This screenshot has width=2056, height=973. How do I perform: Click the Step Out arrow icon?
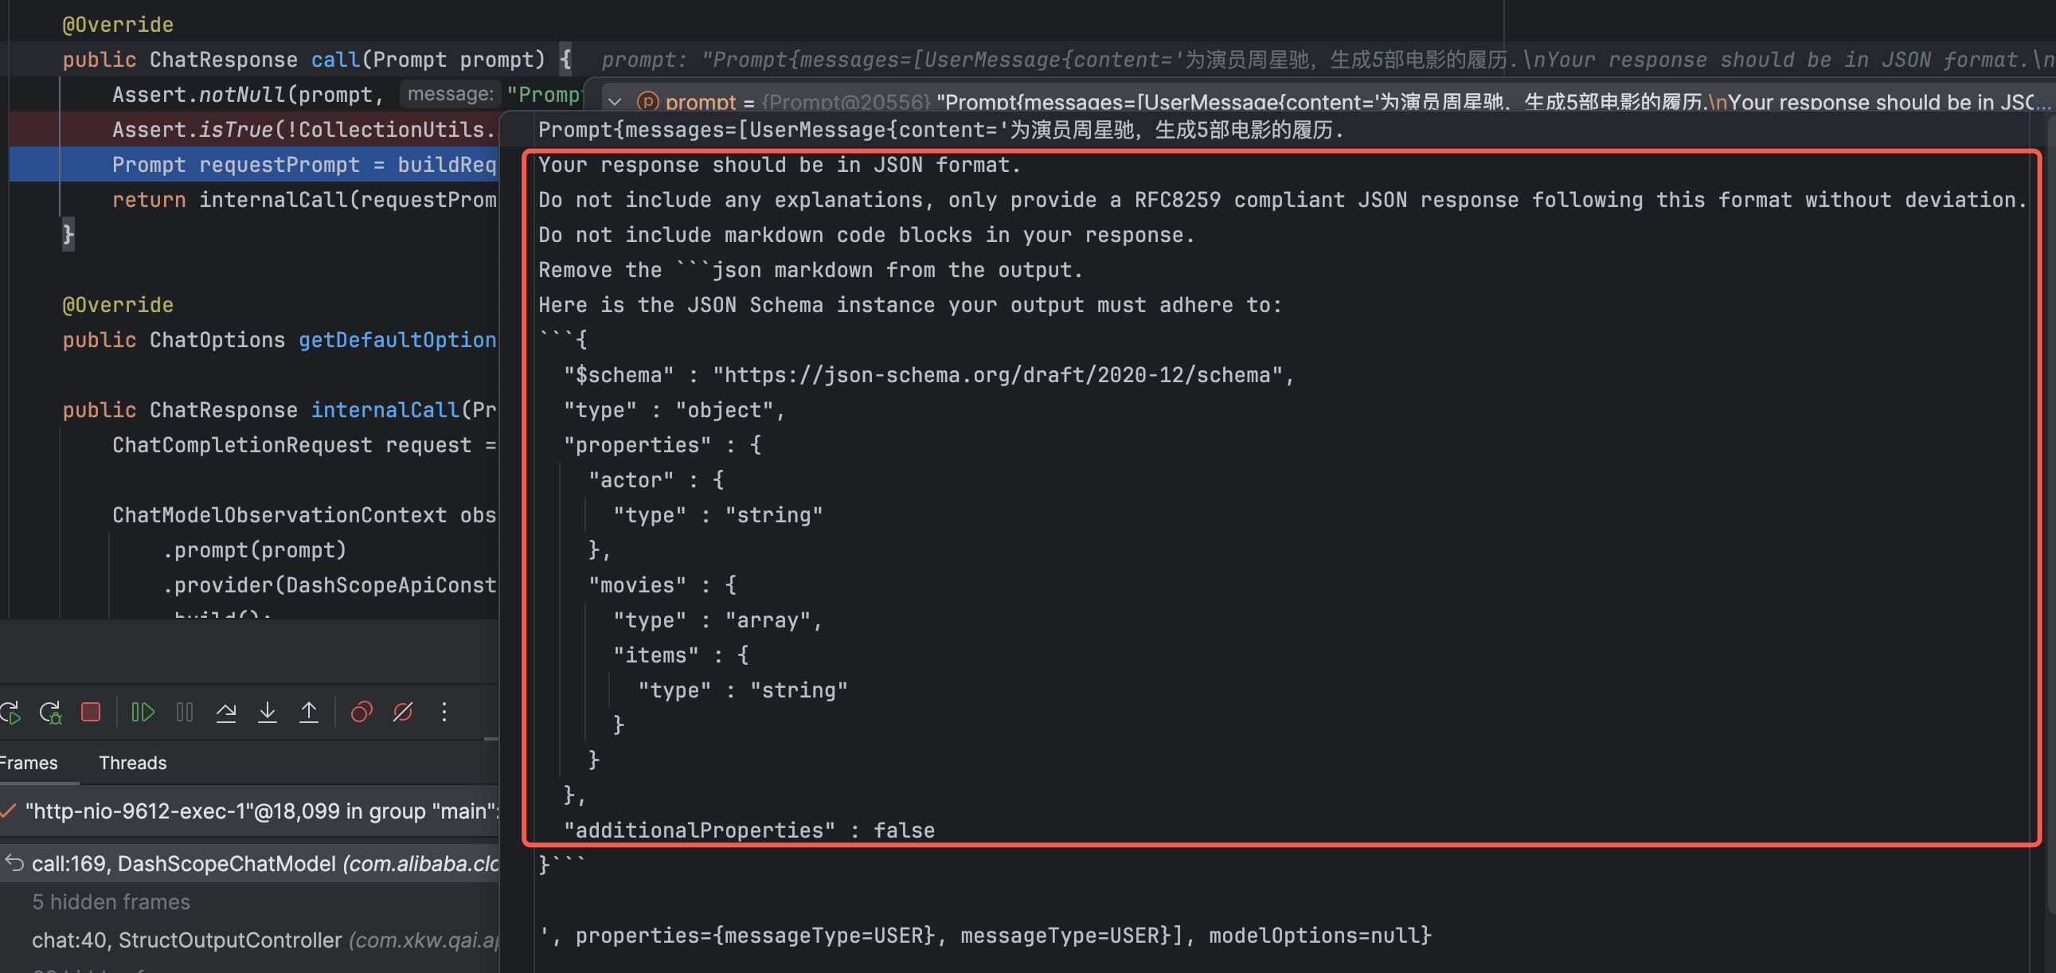tap(309, 711)
